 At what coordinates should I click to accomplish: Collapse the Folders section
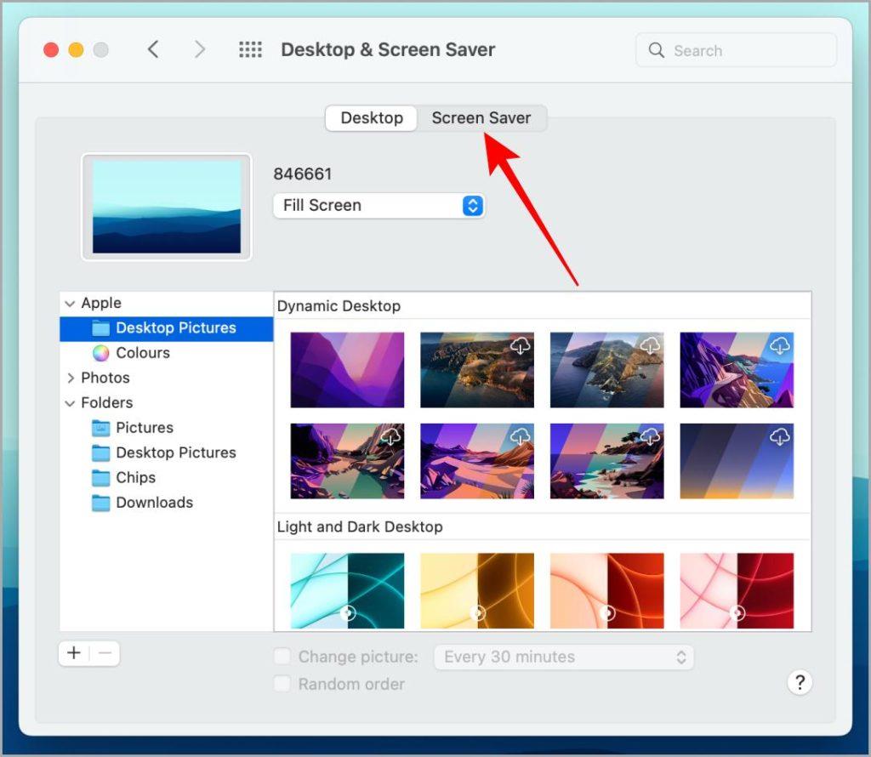coord(70,403)
